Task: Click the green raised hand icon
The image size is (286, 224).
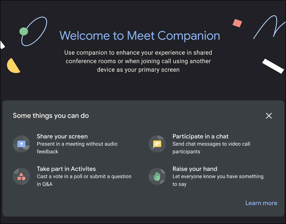Action: pyautogui.click(x=157, y=176)
